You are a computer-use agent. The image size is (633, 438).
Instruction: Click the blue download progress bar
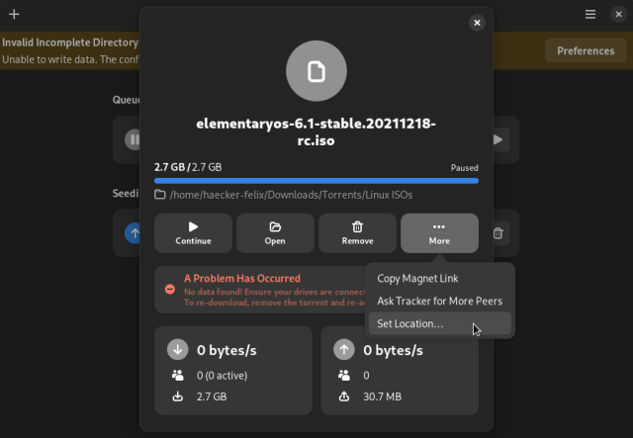[316, 181]
